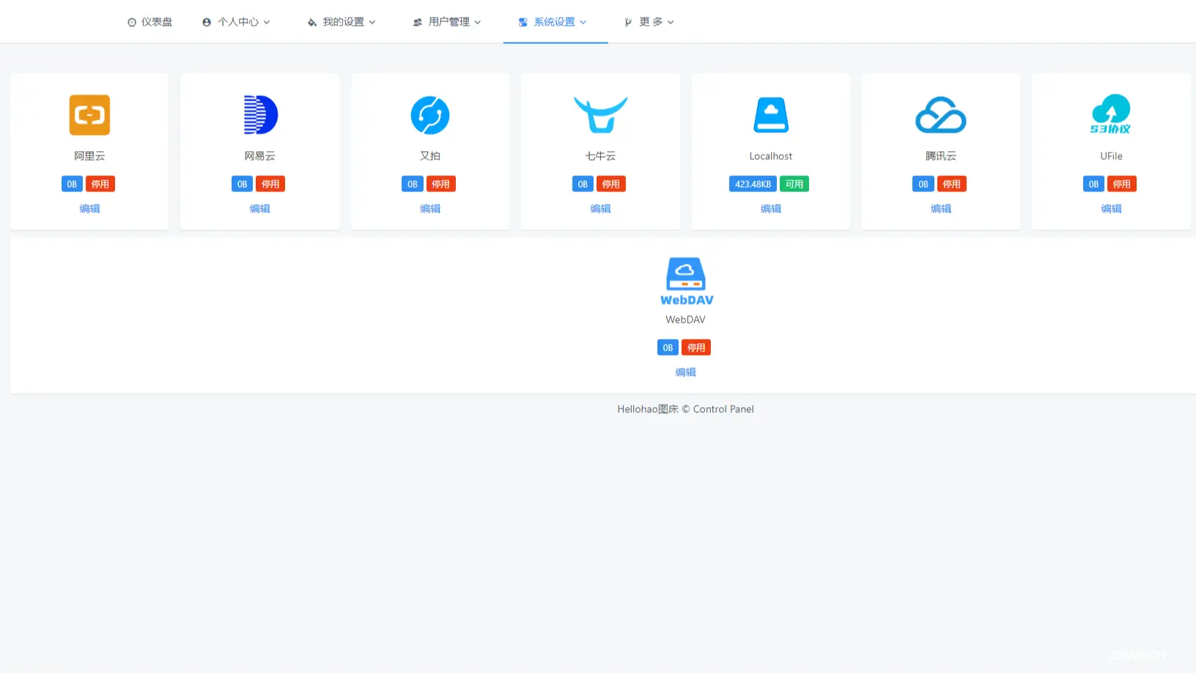1196x674 pixels.
Task: Expand the chevron next to 用户管理
Action: [x=478, y=23]
